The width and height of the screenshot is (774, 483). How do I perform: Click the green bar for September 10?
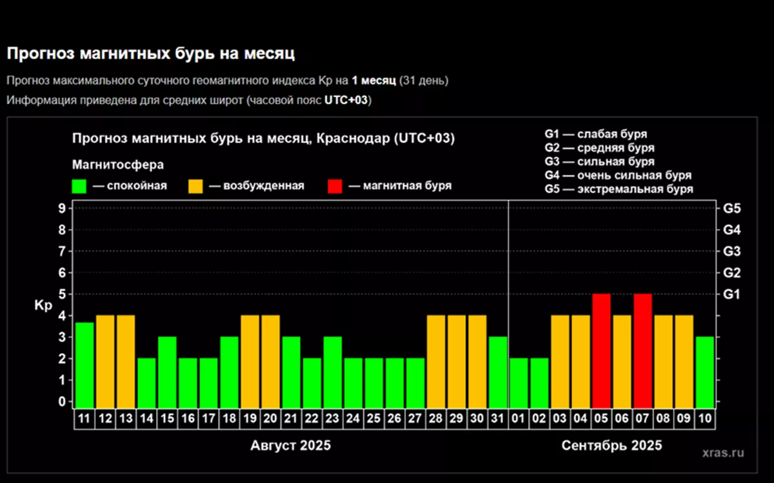coord(704,372)
